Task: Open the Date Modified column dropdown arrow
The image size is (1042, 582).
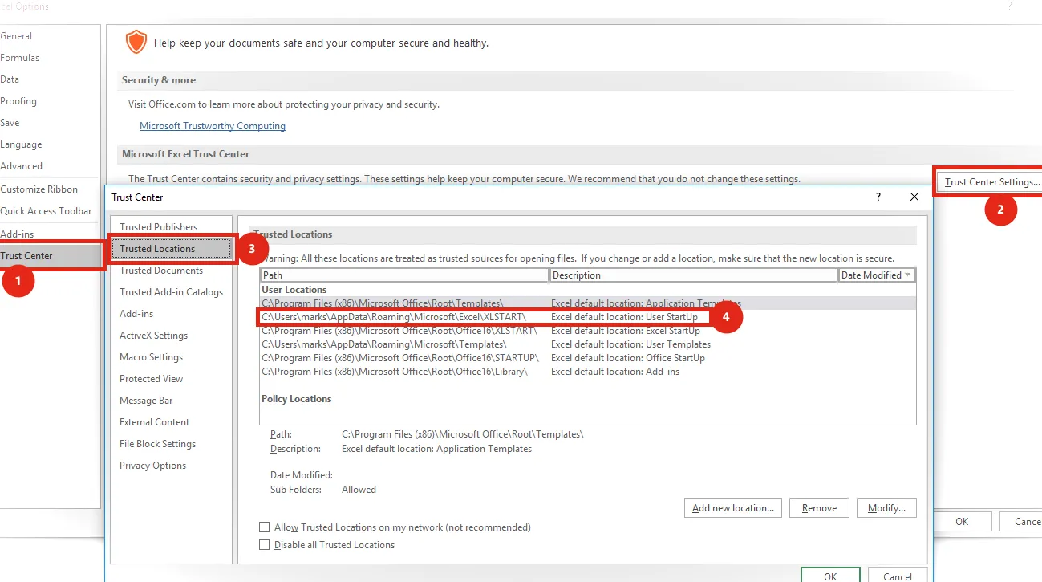Action: coord(908,275)
